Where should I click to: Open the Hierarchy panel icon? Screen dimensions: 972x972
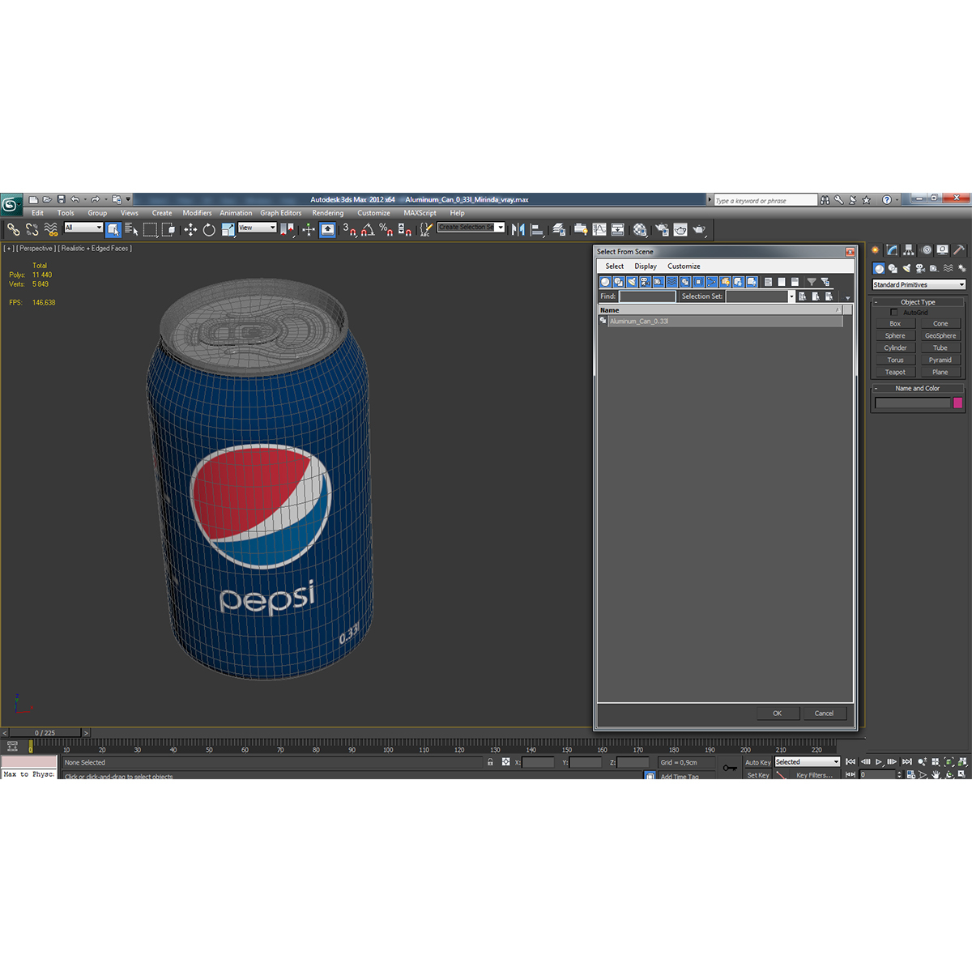point(909,249)
